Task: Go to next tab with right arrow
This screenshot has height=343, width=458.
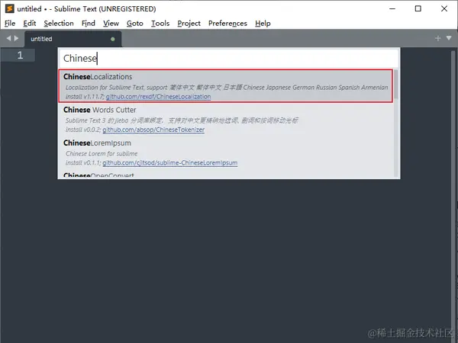Action: coord(16,38)
